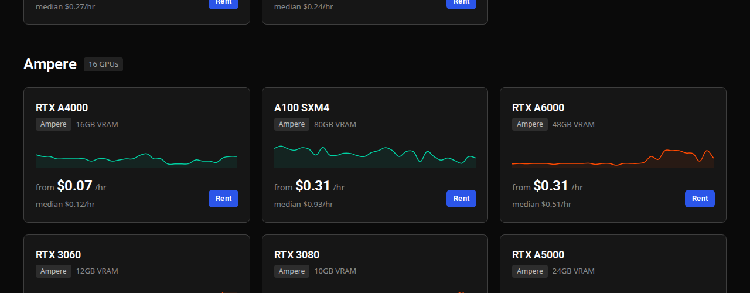Click the 48GB VRAM label

(x=574, y=124)
